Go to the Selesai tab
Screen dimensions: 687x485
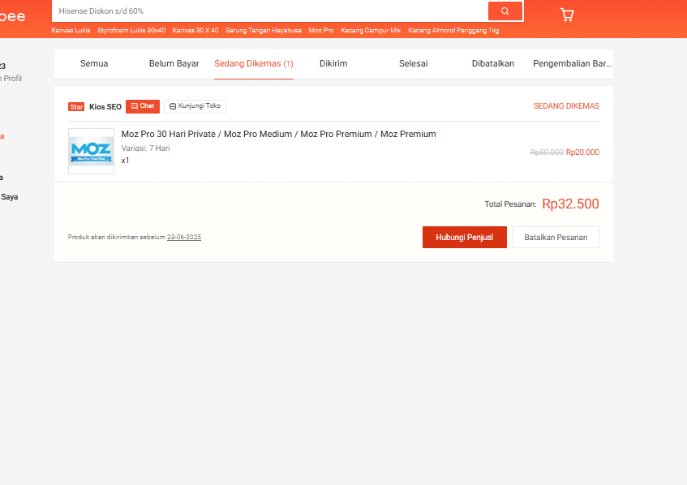coord(413,63)
